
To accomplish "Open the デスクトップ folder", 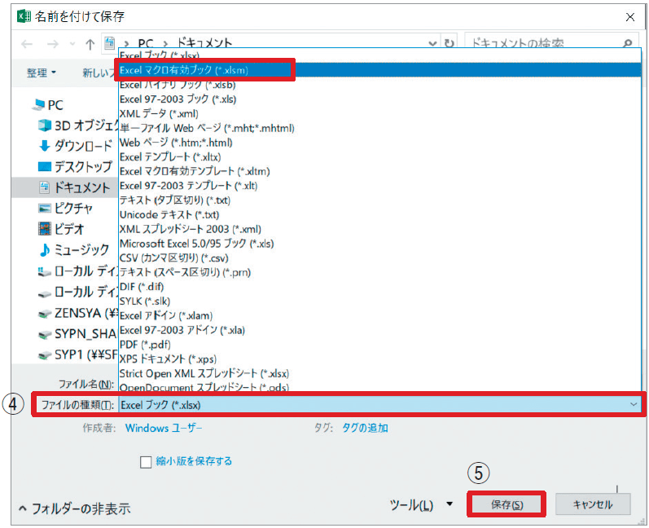I will 83,166.
